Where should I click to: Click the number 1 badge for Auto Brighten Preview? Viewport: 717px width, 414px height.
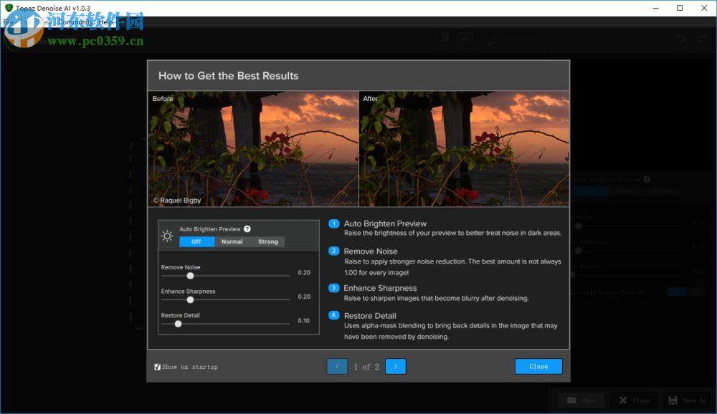tap(333, 223)
